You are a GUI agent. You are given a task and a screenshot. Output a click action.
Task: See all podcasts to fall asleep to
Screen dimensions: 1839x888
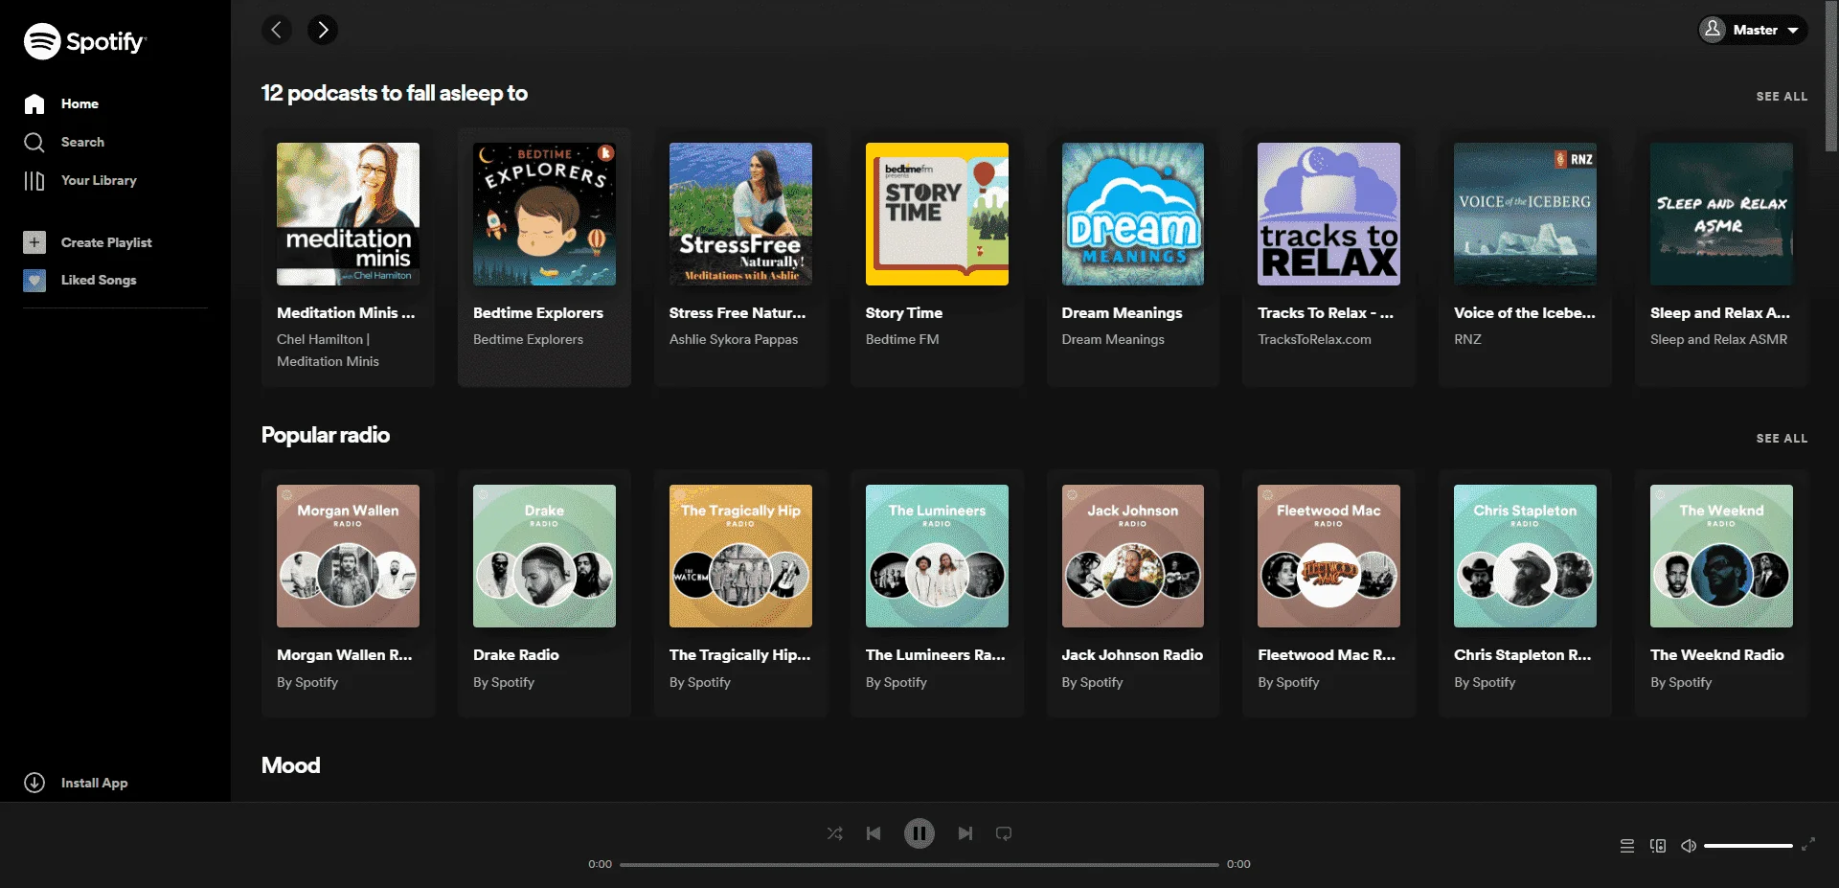1782,97
